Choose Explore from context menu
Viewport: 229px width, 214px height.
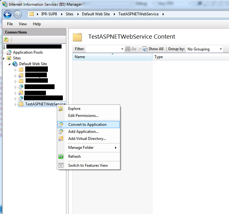88,109
